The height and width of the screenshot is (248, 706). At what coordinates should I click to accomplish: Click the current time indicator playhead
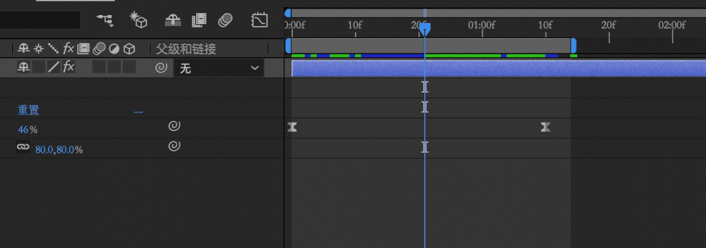pos(425,29)
